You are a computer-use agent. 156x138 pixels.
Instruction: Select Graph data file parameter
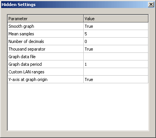click(45, 57)
